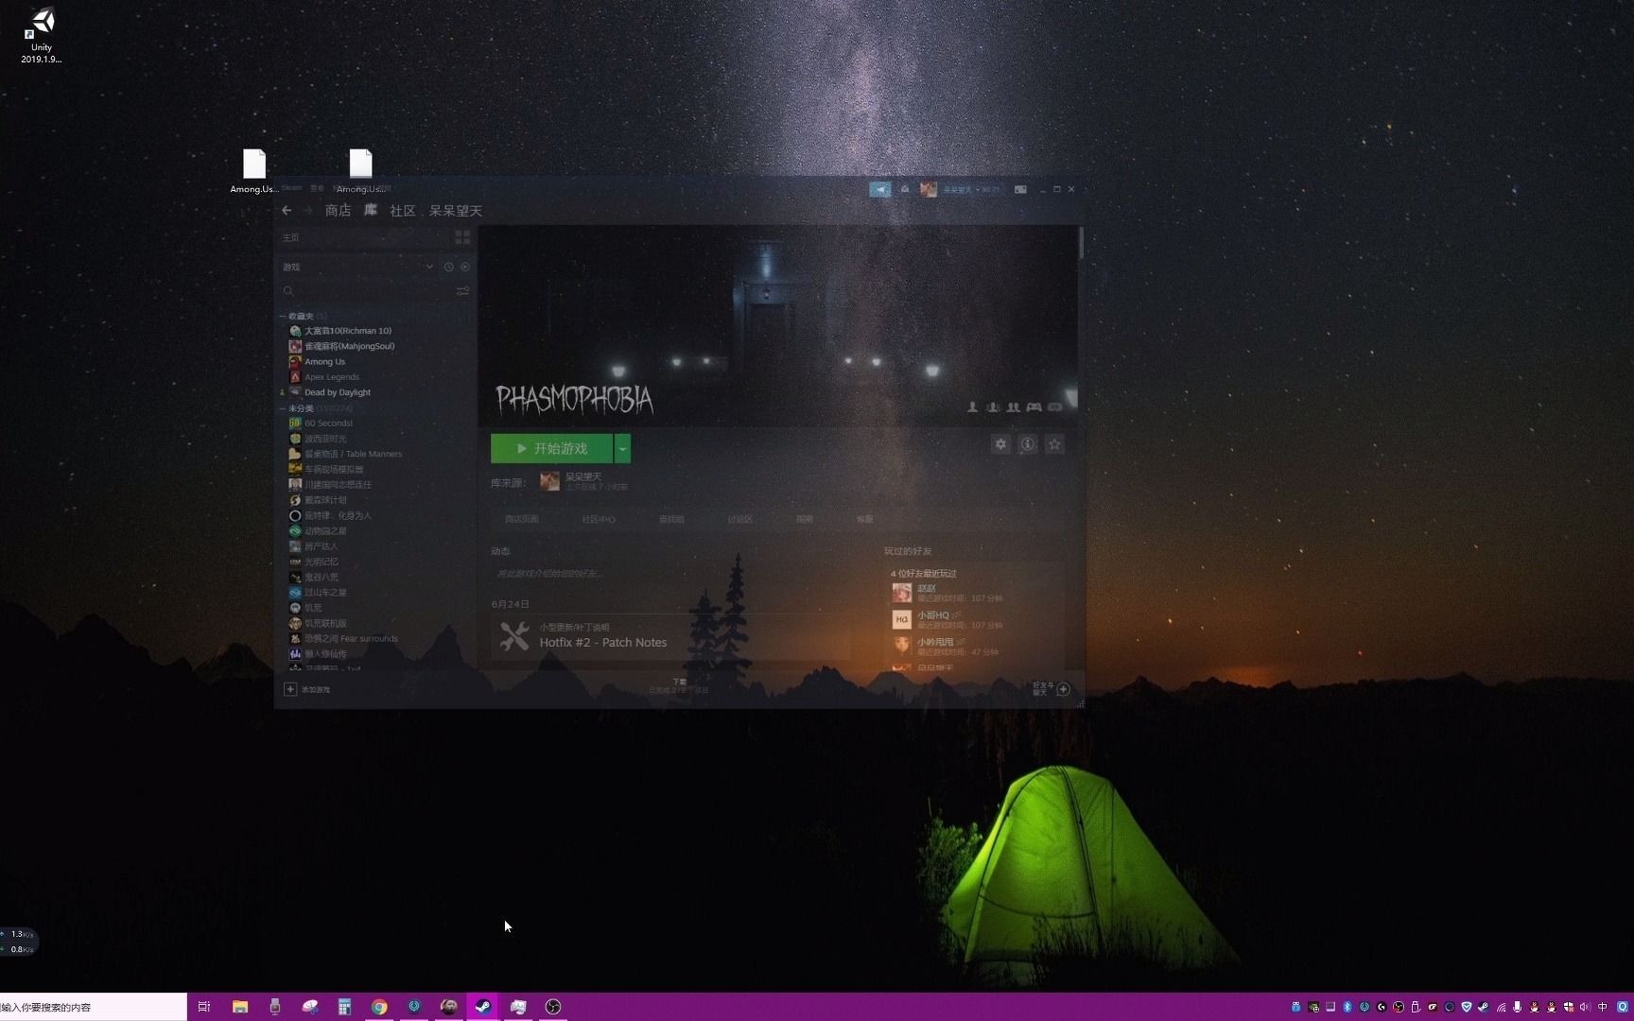Open friends and chat plus icon
The width and height of the screenshot is (1634, 1021).
[x=1063, y=689]
